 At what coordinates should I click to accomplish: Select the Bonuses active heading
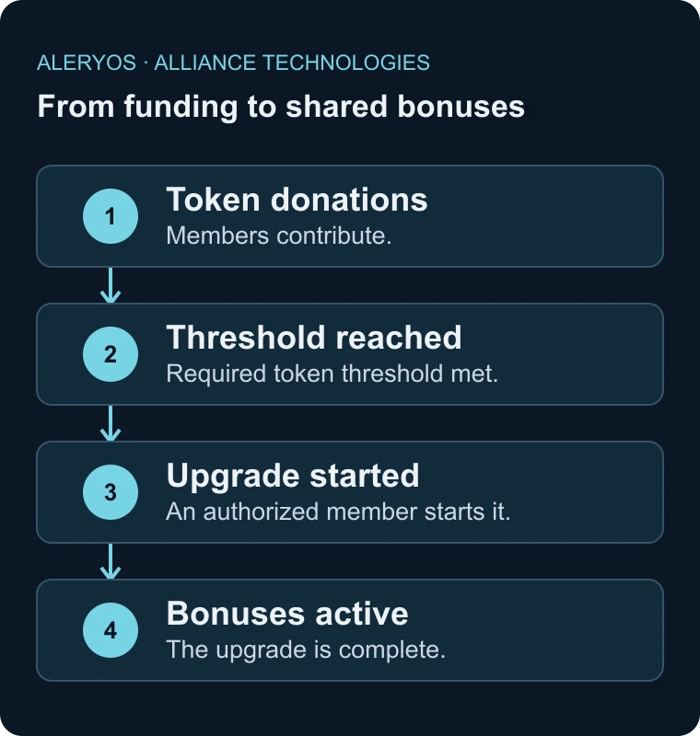[x=287, y=614]
